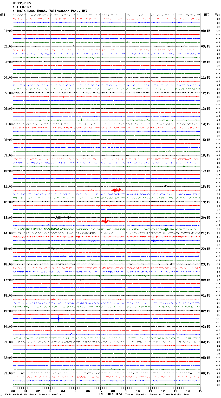Screen dimensions: 221x398
Task: Click the MST axis header
Action: point(3,15)
